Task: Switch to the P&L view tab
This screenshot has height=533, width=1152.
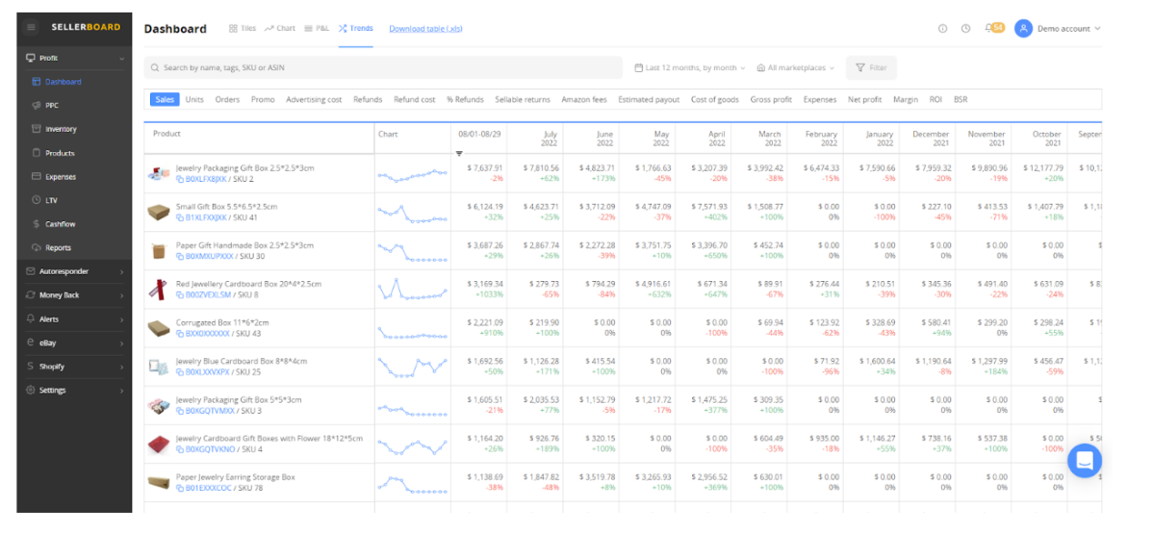Action: [x=317, y=29]
